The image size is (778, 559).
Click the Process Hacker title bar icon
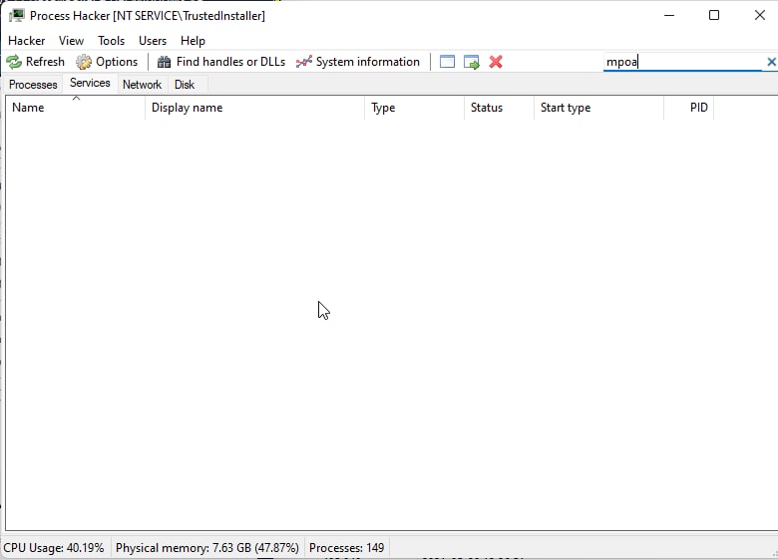(x=16, y=15)
